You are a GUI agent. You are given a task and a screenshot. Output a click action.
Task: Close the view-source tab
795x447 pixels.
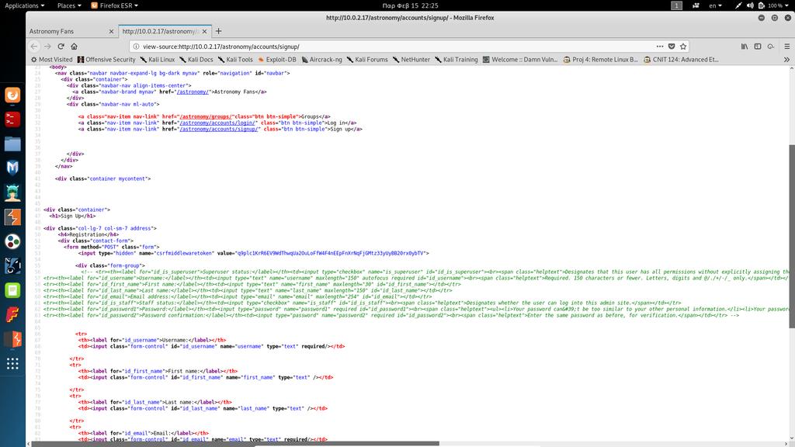204,31
